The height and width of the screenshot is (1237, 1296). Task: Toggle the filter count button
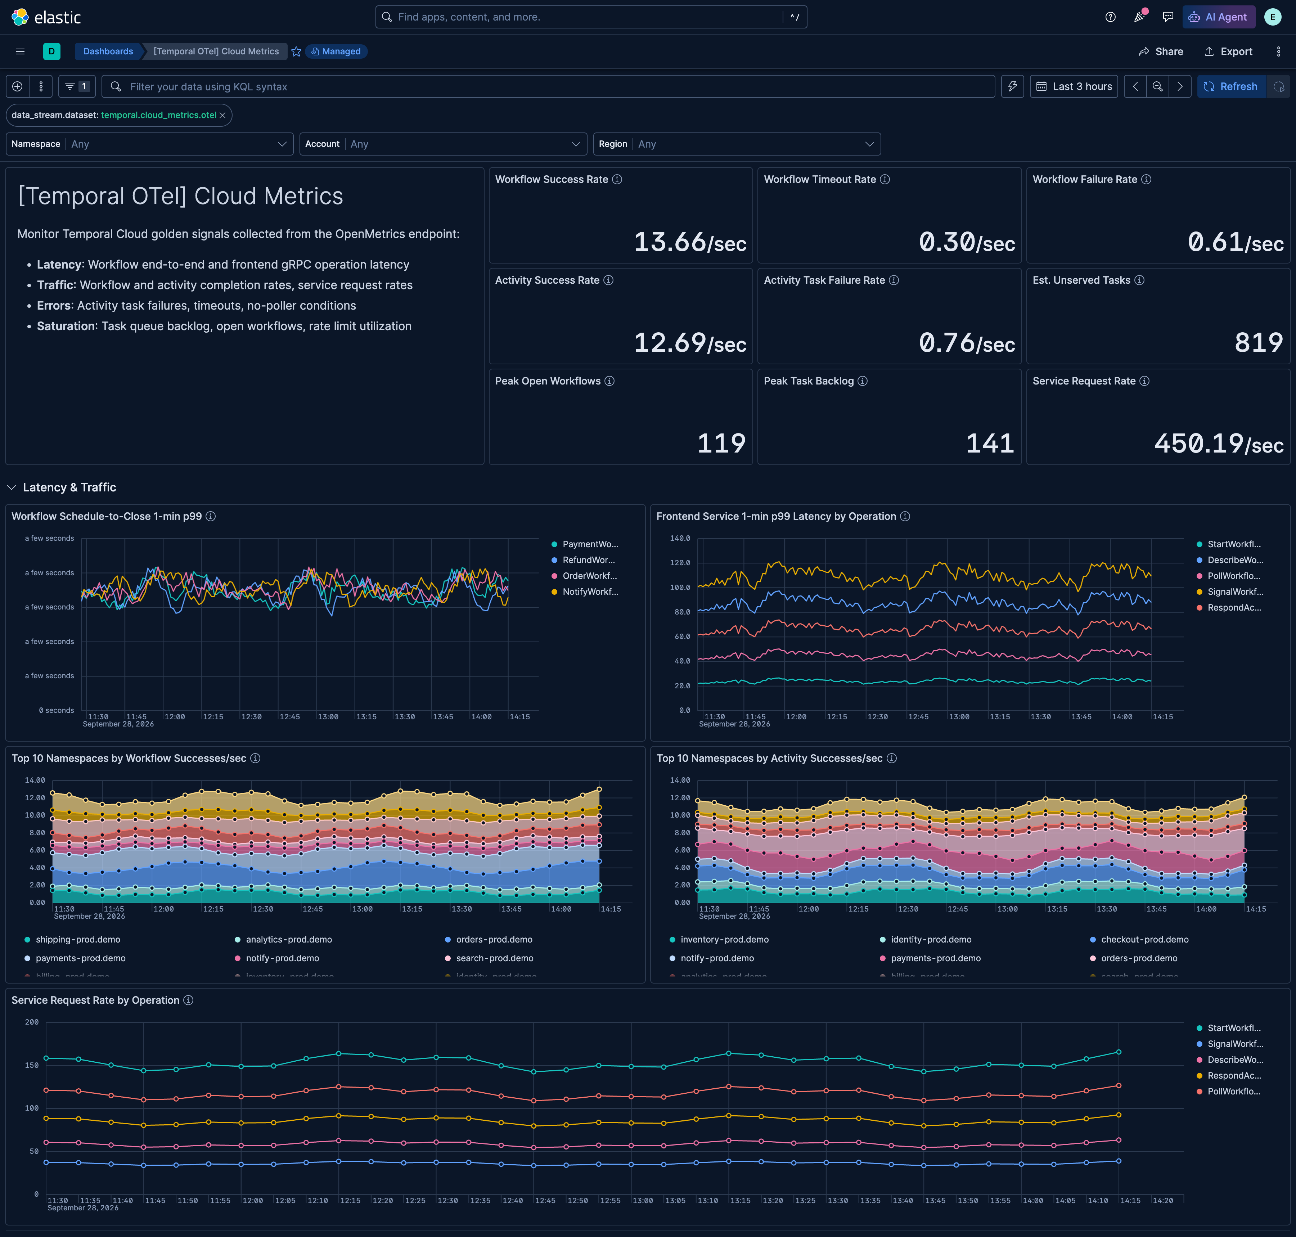coord(77,86)
